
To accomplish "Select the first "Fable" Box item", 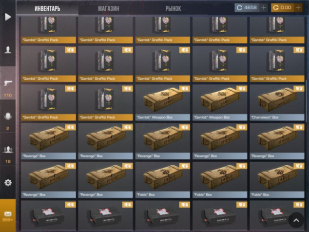I will point(163,180).
